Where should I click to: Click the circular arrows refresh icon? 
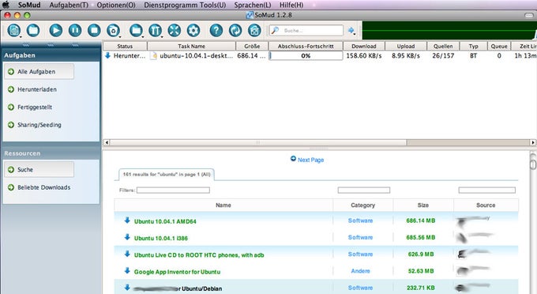click(x=235, y=31)
